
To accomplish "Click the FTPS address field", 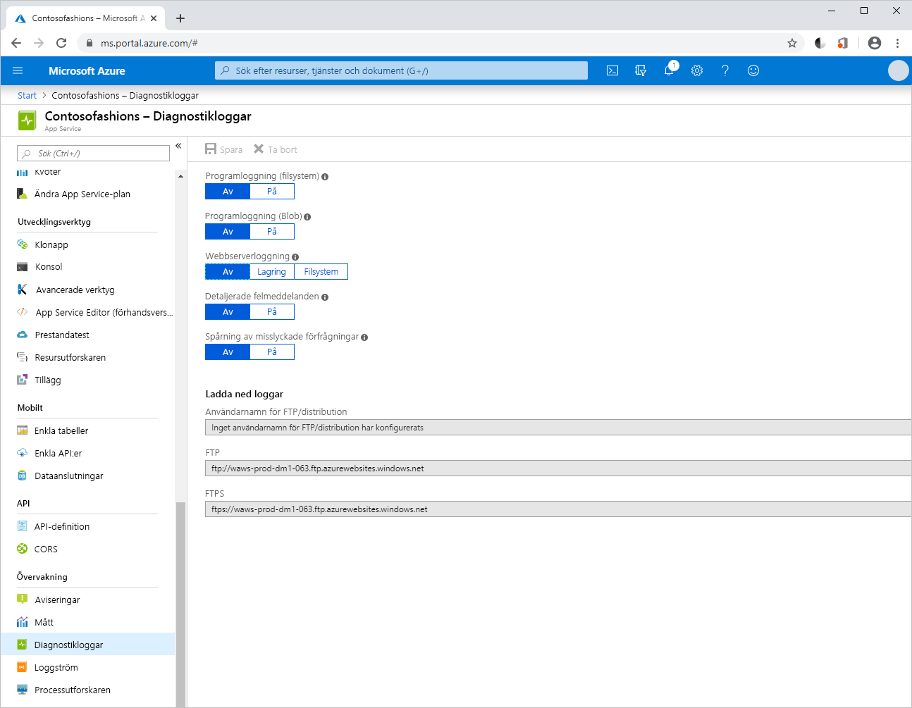I will (558, 509).
